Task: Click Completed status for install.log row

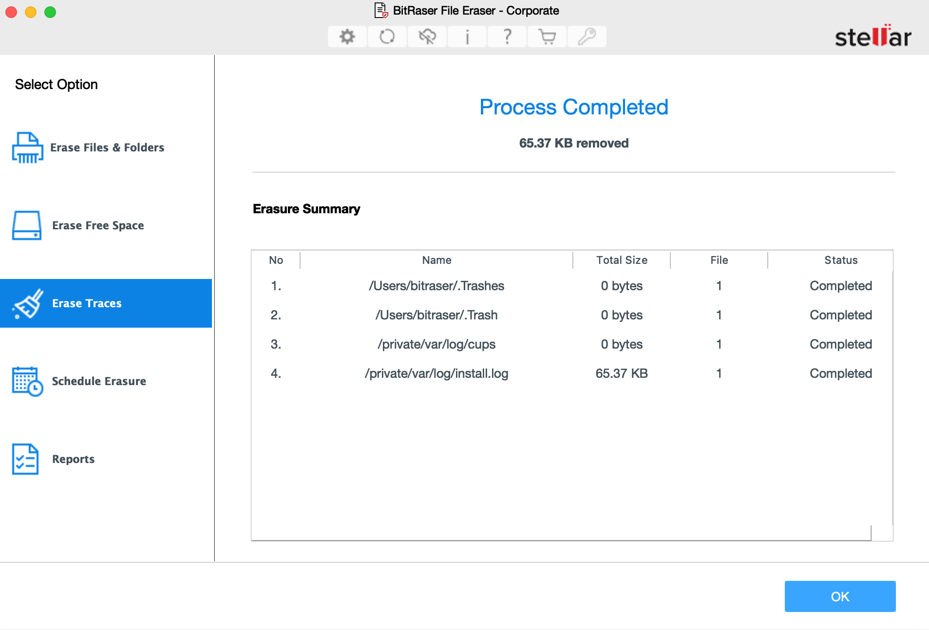Action: (x=841, y=373)
